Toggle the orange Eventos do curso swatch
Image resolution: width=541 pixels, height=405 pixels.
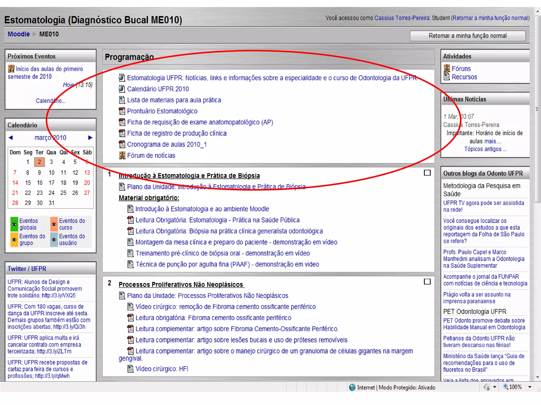pos(54,224)
